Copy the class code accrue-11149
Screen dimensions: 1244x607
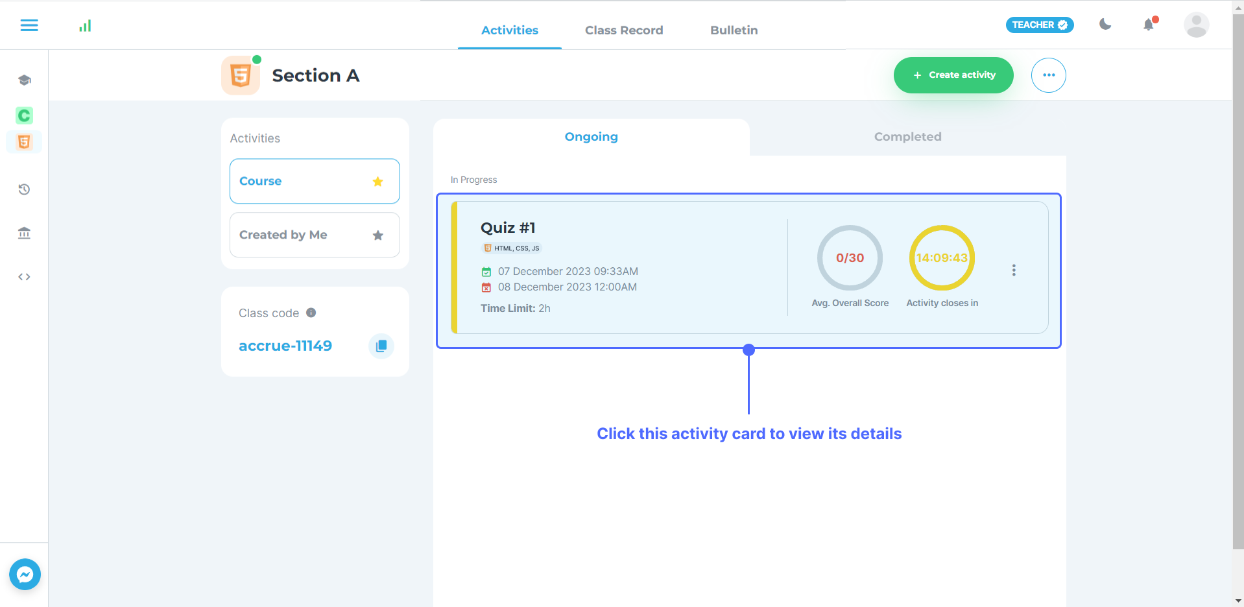381,346
